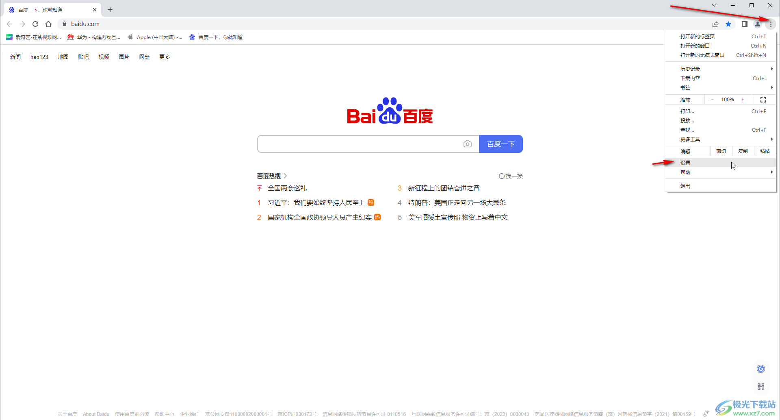Open 图片 navigation link
The image size is (780, 420).
[x=124, y=57]
